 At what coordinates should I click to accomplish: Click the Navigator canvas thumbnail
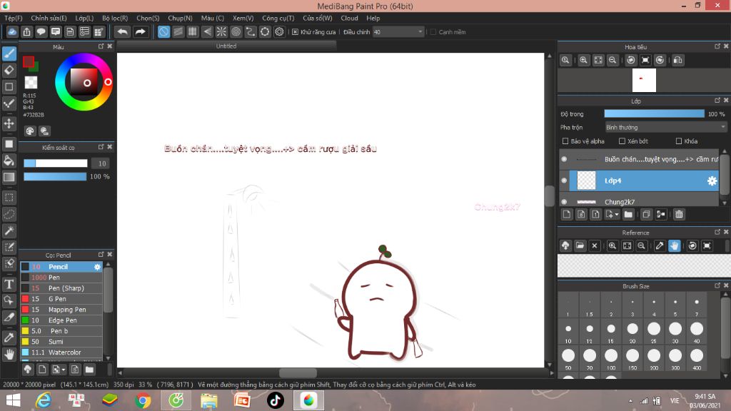[644, 80]
